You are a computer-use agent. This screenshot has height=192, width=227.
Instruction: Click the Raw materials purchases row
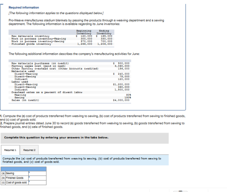coord(71,63)
